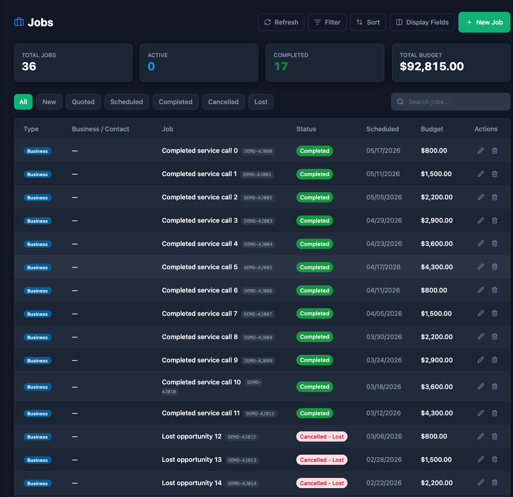Delete Completed service call 10 trash icon
Viewport: 513px width, 497px height.
coord(494,387)
